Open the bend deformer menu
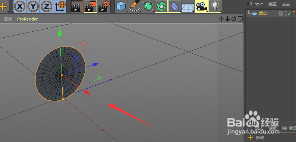This screenshot has width=296, height=142. [174, 6]
